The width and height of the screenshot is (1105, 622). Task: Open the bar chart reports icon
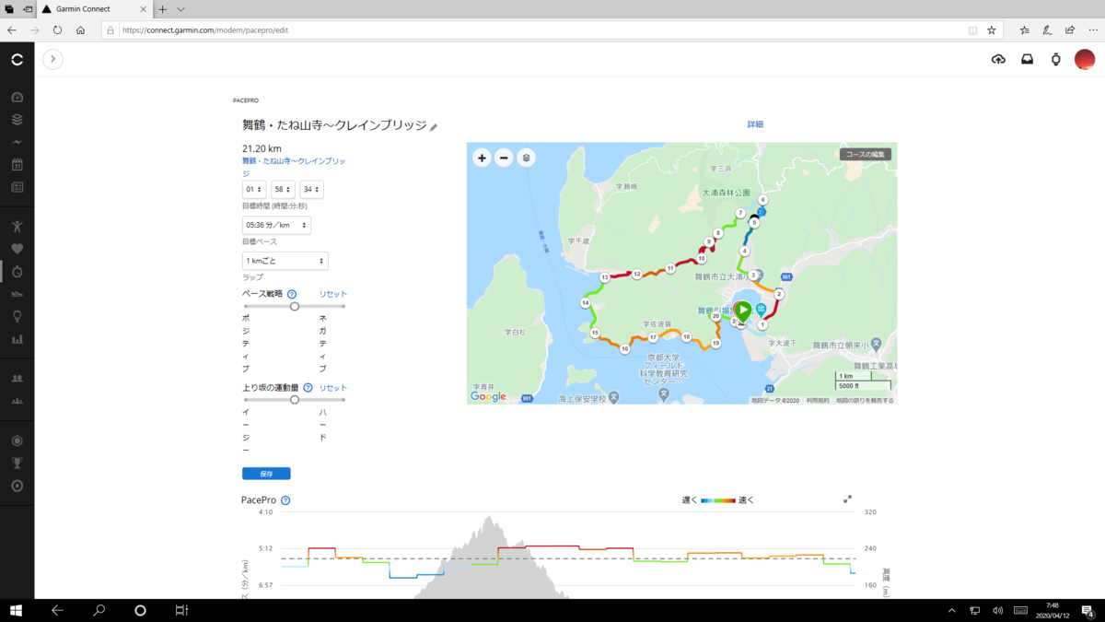tap(17, 339)
